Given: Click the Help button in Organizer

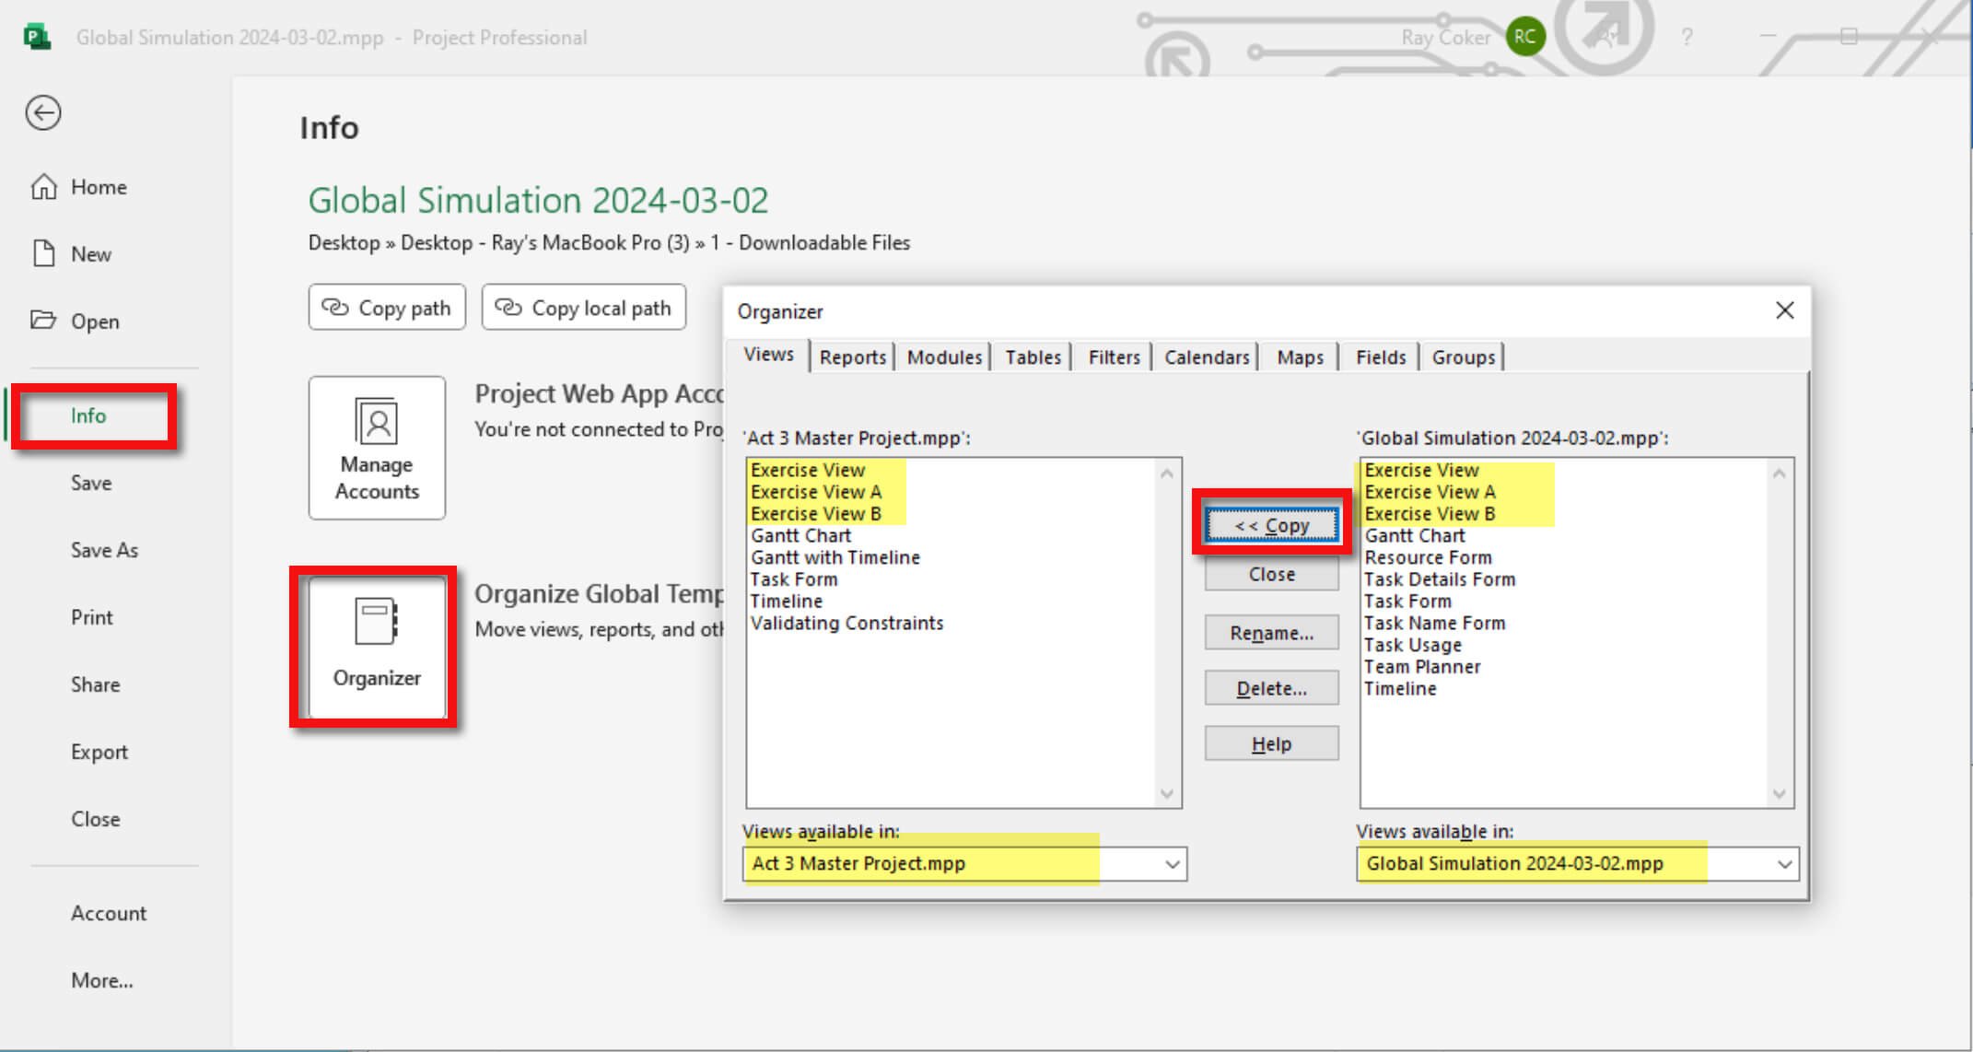Looking at the screenshot, I should 1272,743.
